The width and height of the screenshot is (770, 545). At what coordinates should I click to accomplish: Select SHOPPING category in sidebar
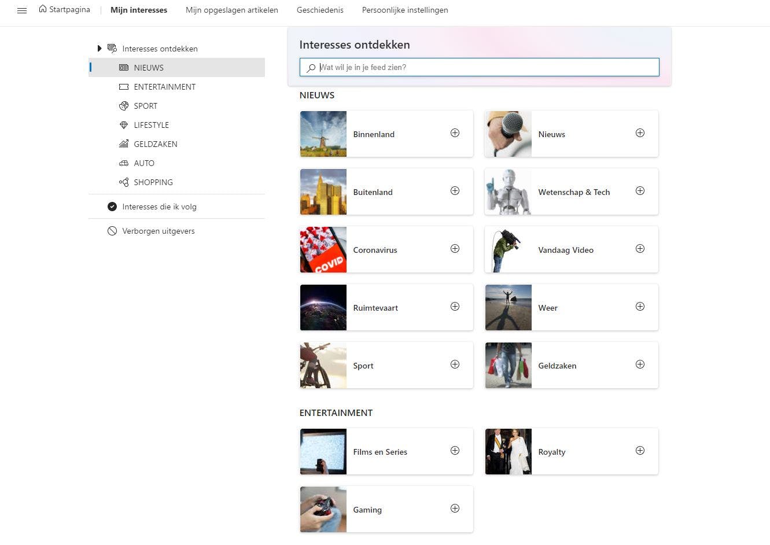[x=177, y=182]
